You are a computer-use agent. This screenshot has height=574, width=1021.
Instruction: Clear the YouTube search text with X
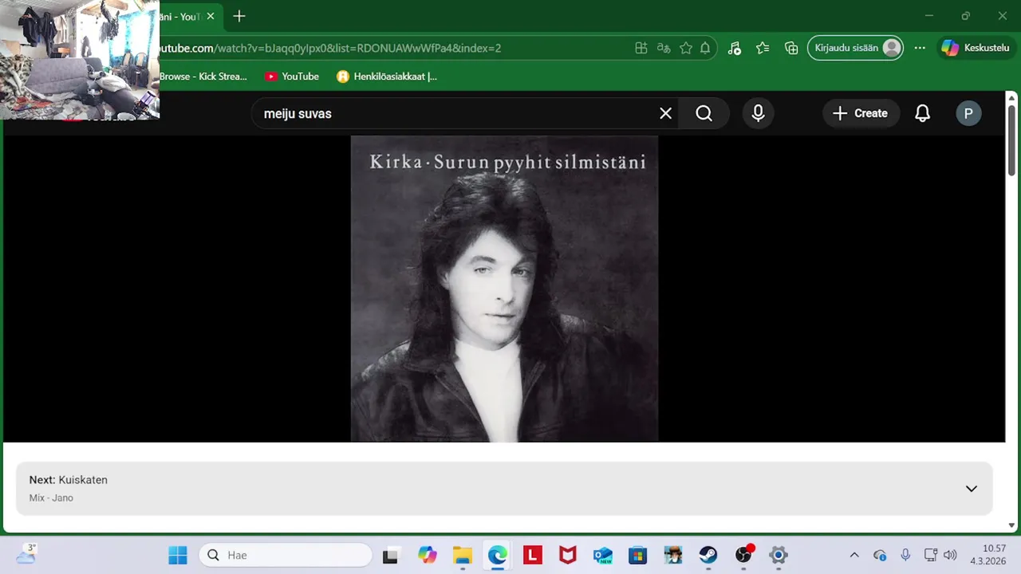pos(665,113)
